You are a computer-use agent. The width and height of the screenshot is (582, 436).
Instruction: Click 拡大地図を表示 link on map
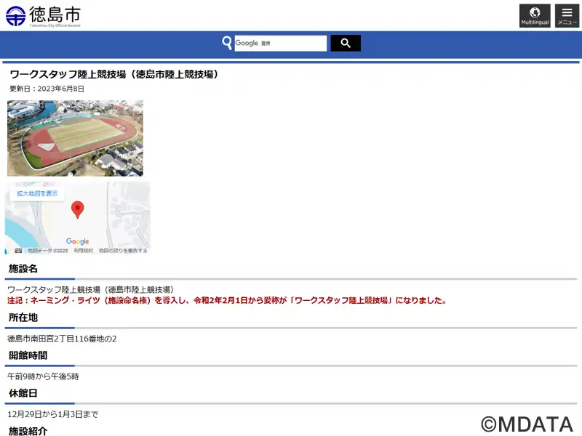click(x=37, y=193)
